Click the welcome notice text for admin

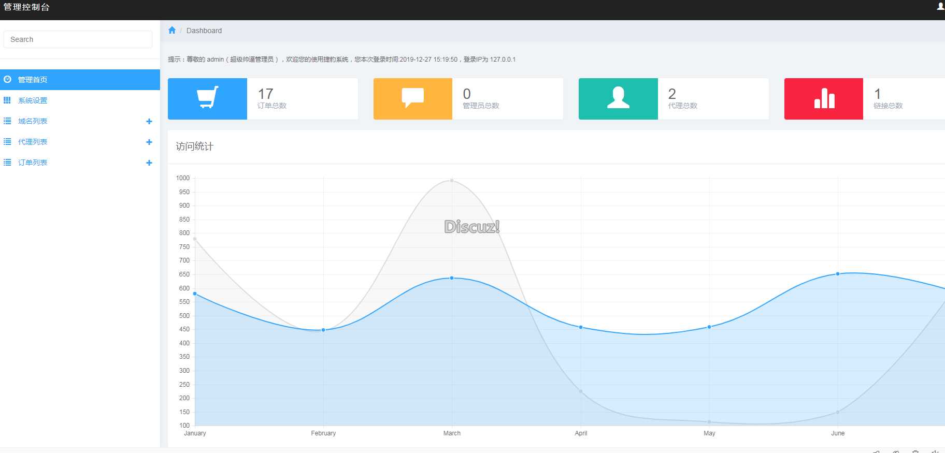pyautogui.click(x=341, y=60)
